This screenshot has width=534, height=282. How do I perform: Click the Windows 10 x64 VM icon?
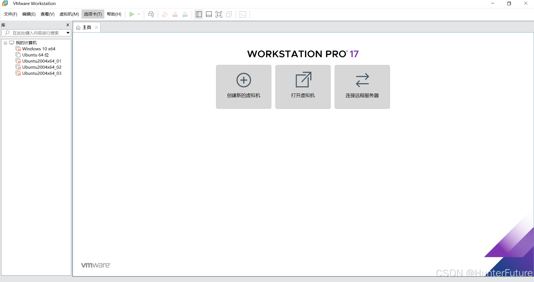(18, 49)
